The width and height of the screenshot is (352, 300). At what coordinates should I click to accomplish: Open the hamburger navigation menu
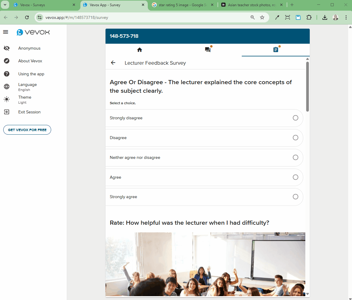click(5, 32)
